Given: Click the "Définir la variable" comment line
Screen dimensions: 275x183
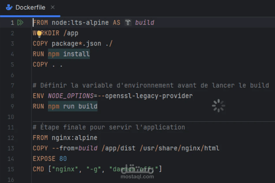Looking at the screenshot, I should click(x=151, y=85).
